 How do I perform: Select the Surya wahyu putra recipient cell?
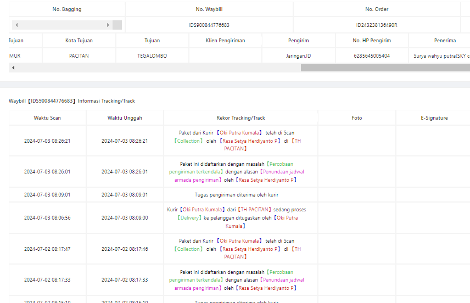pos(439,56)
